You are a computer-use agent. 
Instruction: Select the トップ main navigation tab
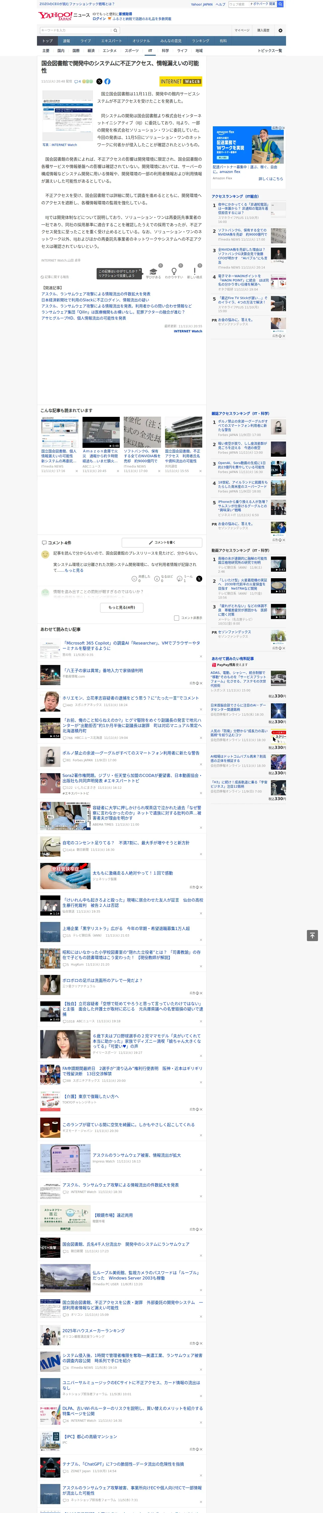(48, 41)
